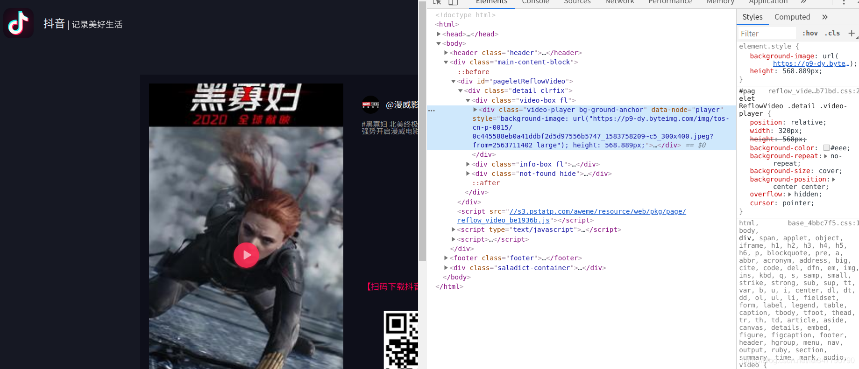Click the QR code image
This screenshot has height=369, width=859.
401,340
